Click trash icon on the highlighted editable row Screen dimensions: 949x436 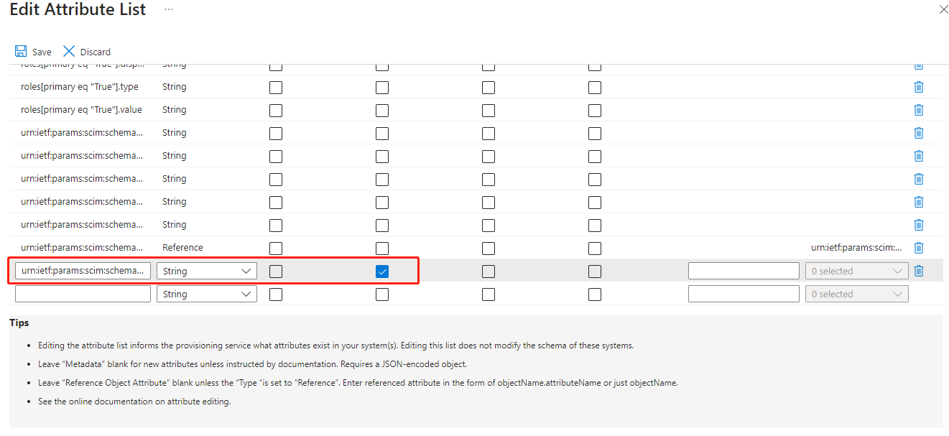[x=918, y=271]
